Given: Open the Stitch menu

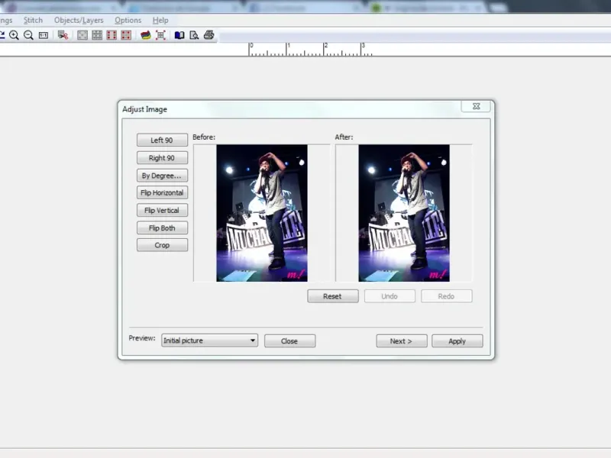Looking at the screenshot, I should (x=33, y=20).
